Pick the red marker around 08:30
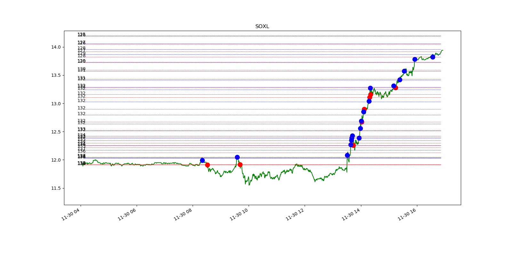 [207, 165]
